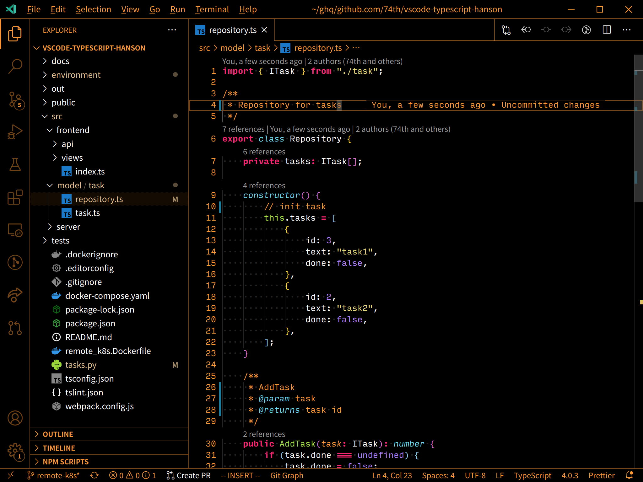Screen dimensions: 643x482
Task: Collapse the frontend folder
Action: point(73,130)
